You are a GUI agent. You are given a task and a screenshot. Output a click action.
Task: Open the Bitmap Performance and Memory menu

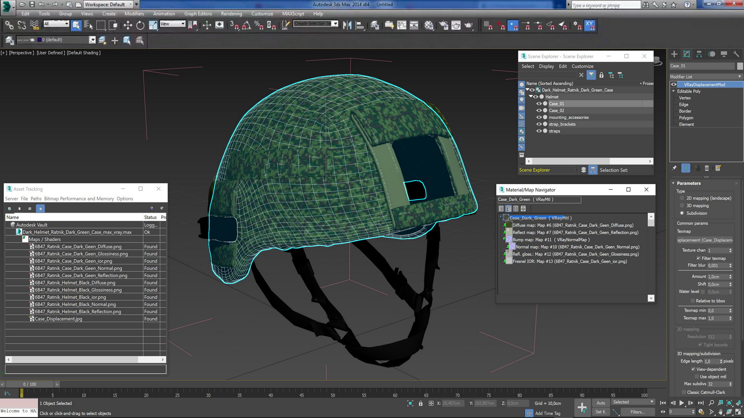[x=79, y=199]
